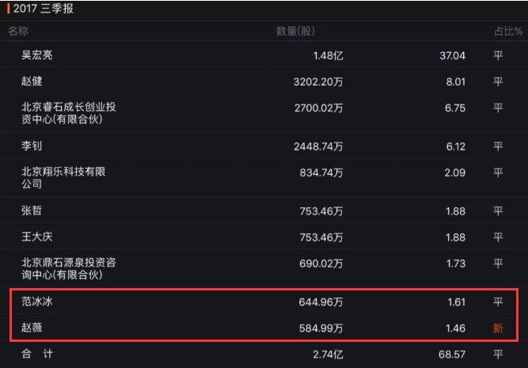Sort by the 数量(股) column header
528x368 pixels.
[x=295, y=31]
